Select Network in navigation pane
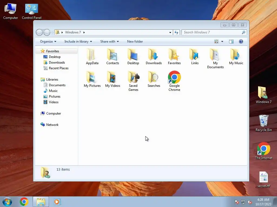 click(52, 125)
